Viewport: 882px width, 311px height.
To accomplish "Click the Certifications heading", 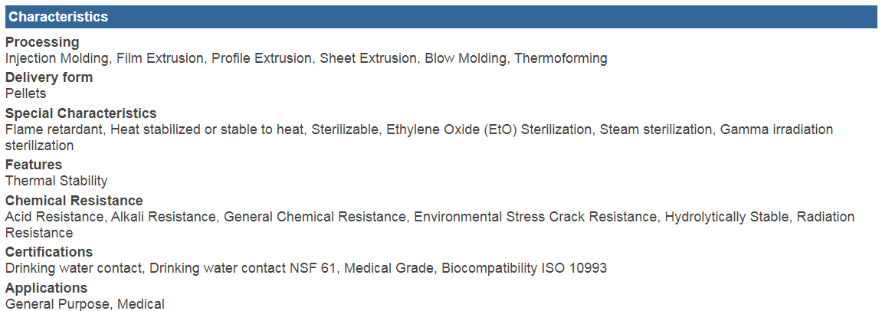I will tap(49, 251).
